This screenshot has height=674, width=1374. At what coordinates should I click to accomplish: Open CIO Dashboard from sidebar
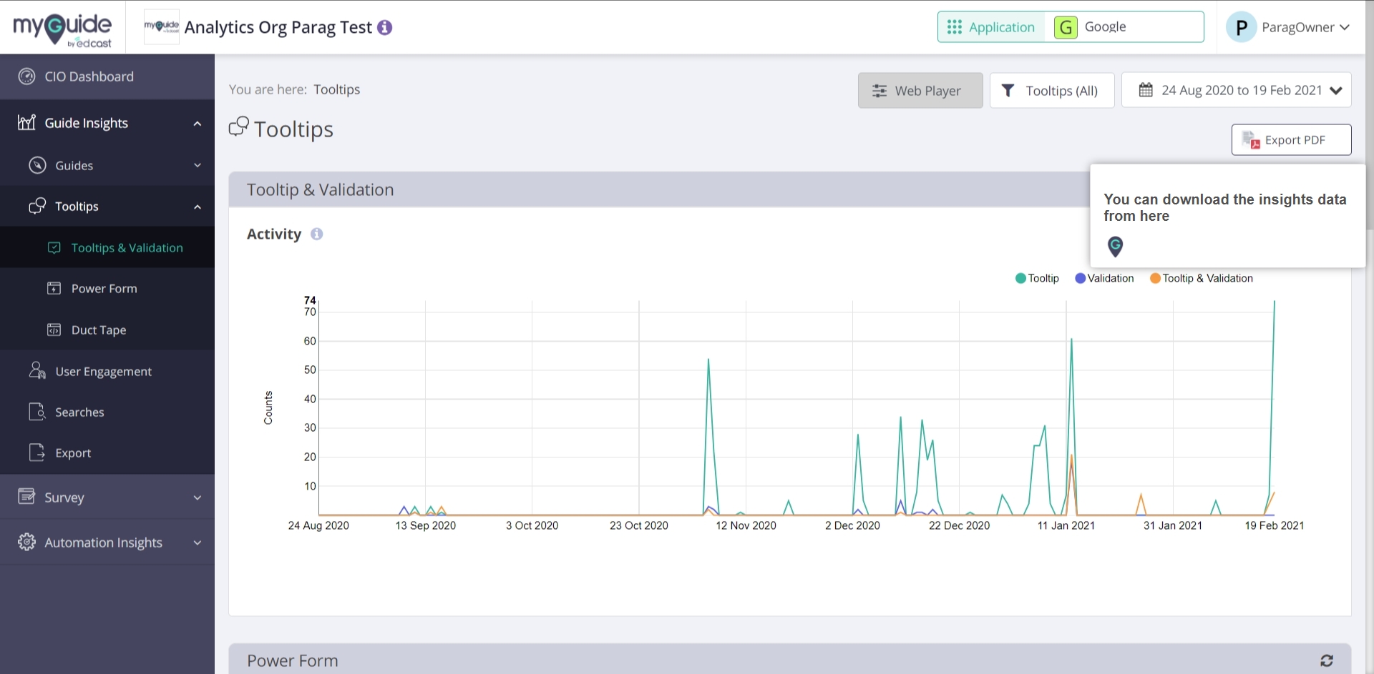tap(107, 76)
